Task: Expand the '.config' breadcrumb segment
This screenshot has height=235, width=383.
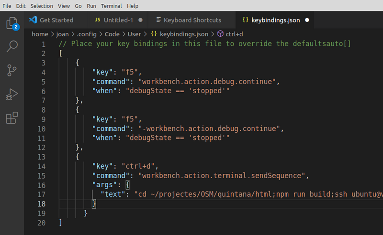Action: tap(87, 34)
